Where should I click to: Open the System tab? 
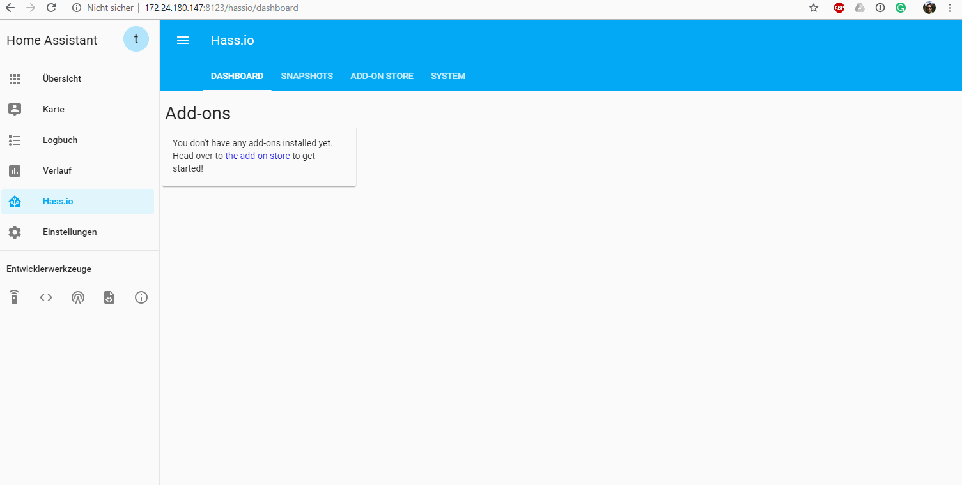click(448, 76)
